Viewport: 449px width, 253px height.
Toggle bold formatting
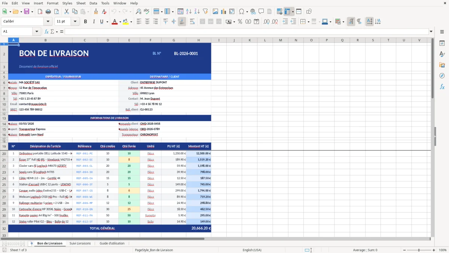pos(85,21)
